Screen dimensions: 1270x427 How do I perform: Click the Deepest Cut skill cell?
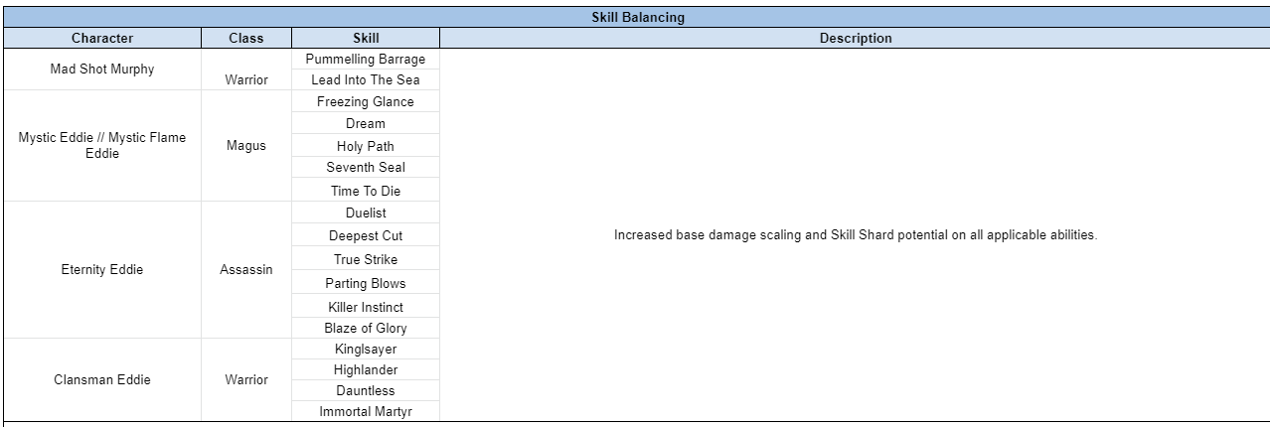(x=366, y=235)
